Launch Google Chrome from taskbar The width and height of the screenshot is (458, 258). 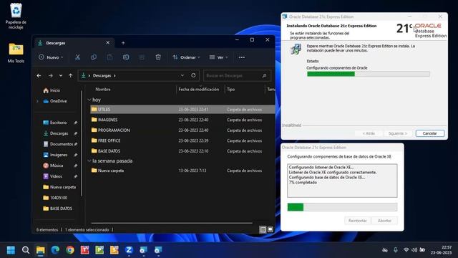(70, 250)
